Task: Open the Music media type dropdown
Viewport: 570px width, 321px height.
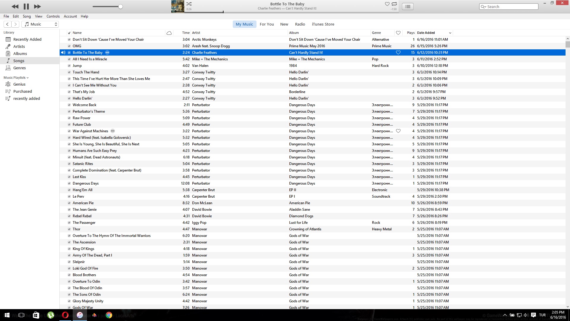Action: 40,24
